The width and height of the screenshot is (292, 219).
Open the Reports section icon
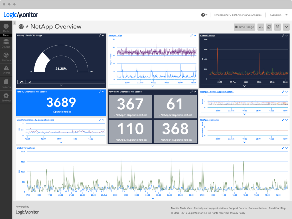pyautogui.click(x=6, y=83)
